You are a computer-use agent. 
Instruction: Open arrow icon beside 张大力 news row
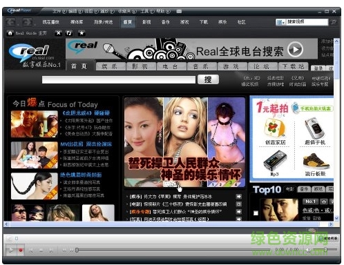point(239,197)
